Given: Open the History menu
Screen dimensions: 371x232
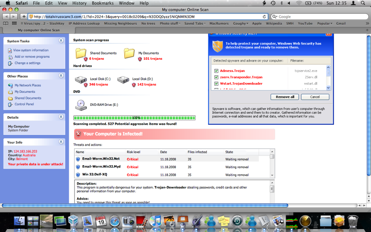Looking at the screenshot, I should coord(79,3).
